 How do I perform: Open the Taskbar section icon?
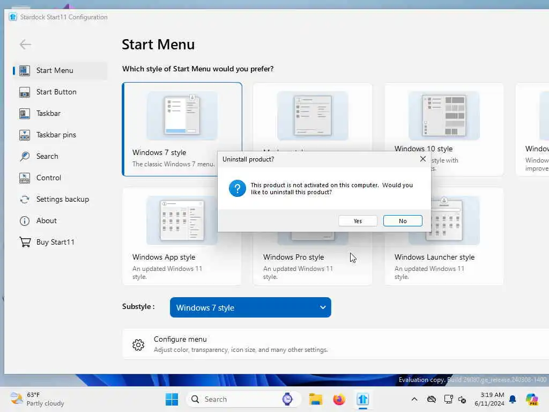(25, 114)
